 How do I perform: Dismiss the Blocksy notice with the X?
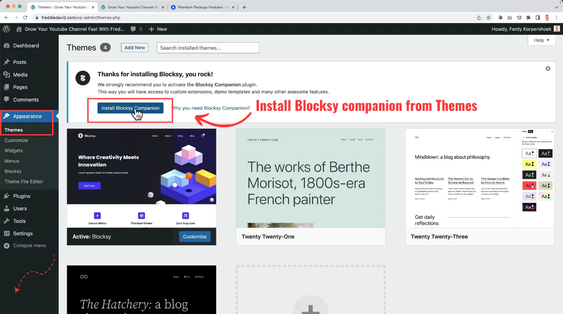click(548, 68)
